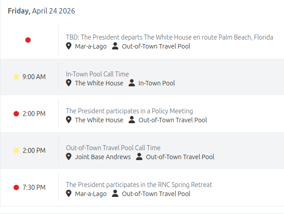Click the person icon in the Policy Meeting row
284x214 pixels.
tap(132, 120)
